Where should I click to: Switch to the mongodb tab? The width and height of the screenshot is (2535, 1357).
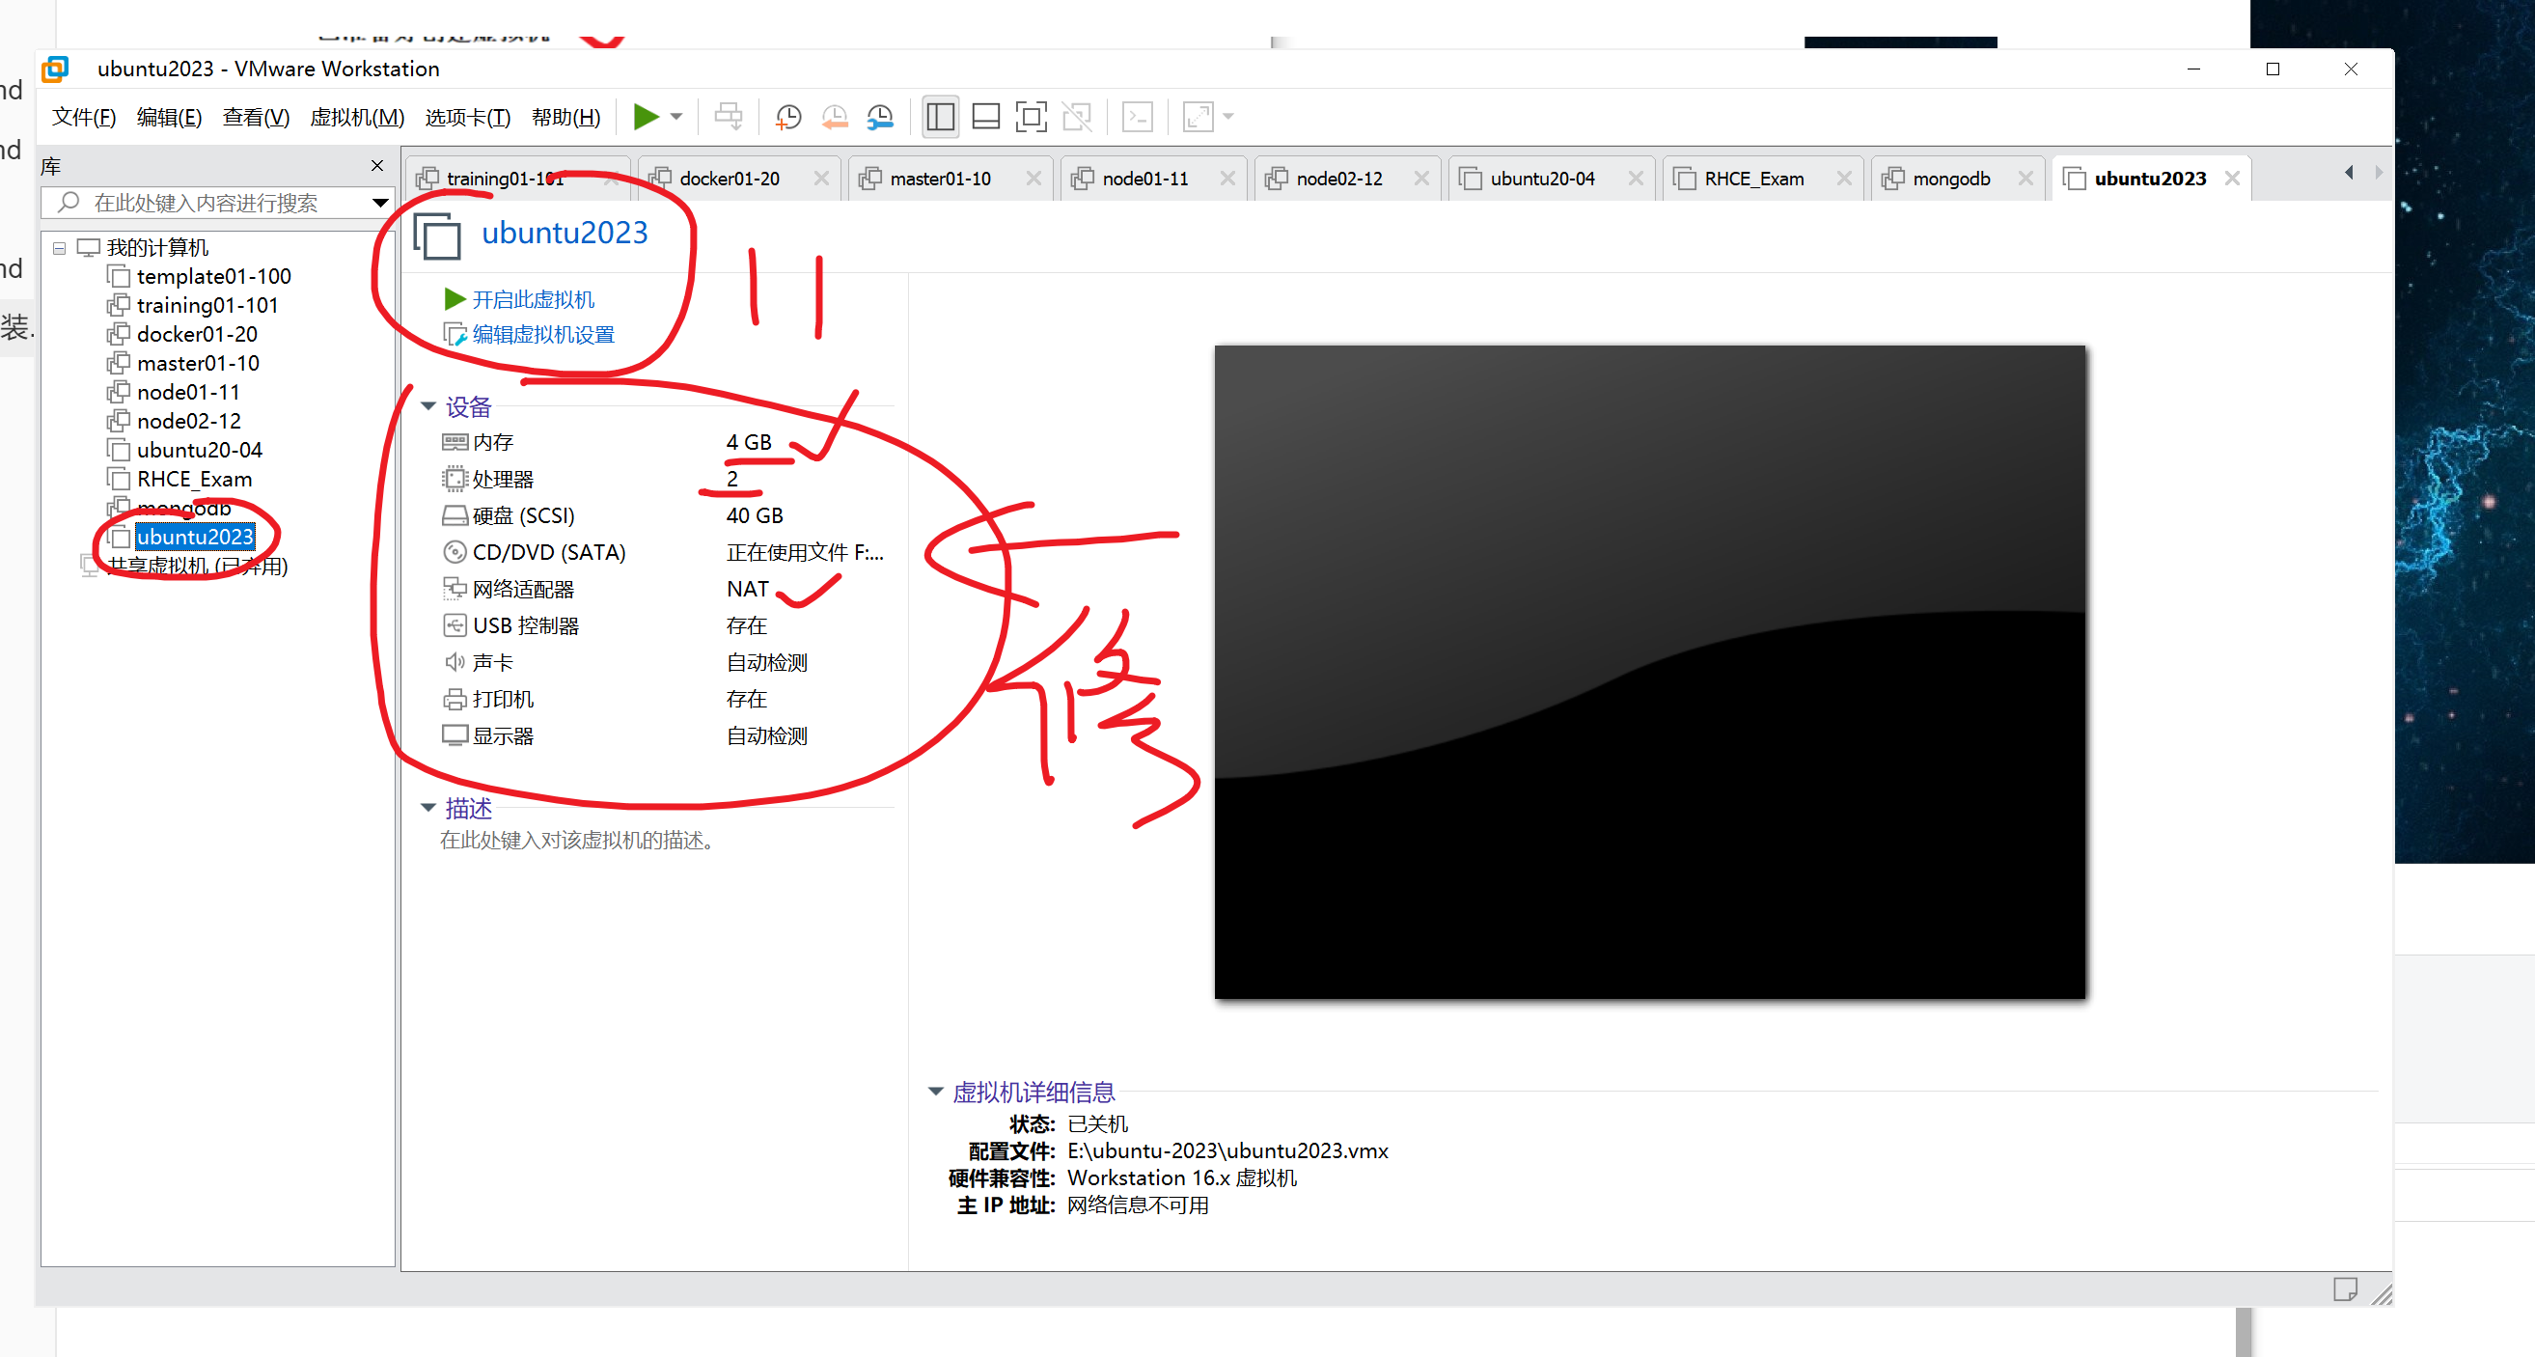(x=1950, y=179)
